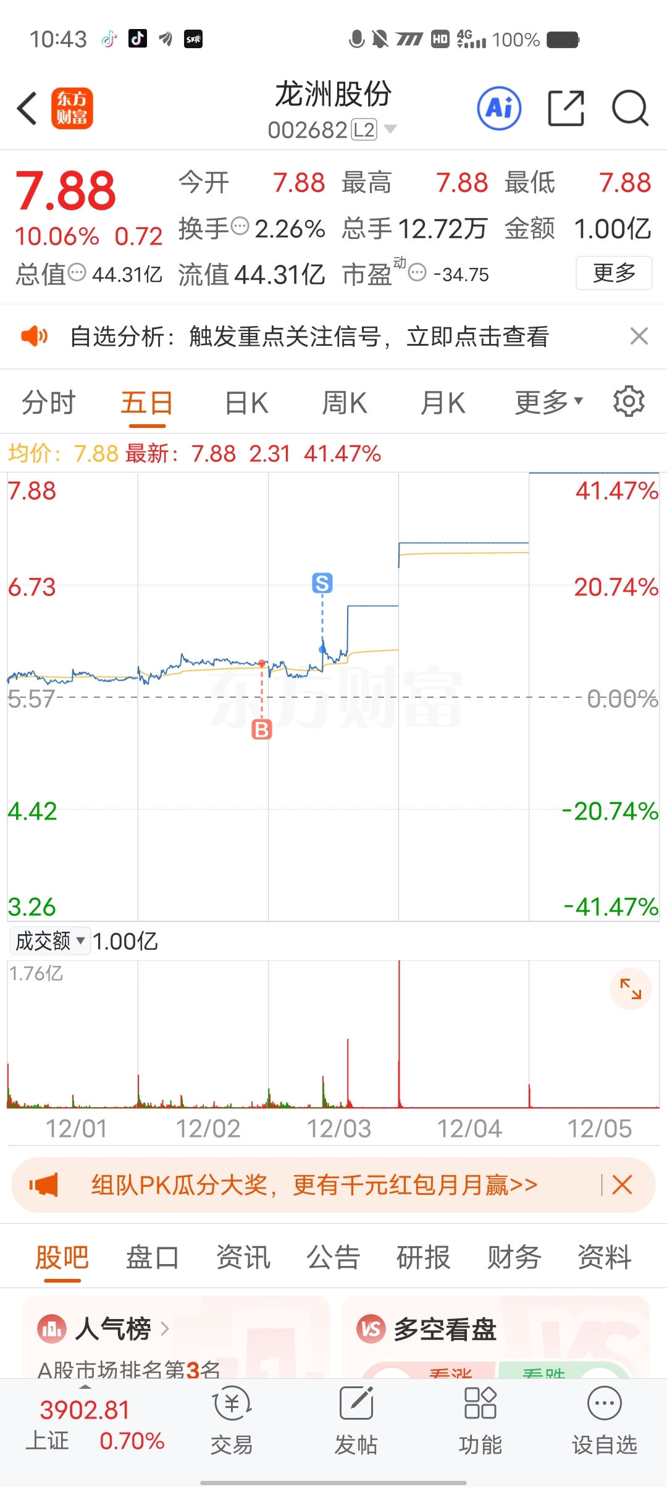Expand chart to fullscreen icon
Viewport: 667px width, 1487px height.
pyautogui.click(x=631, y=989)
